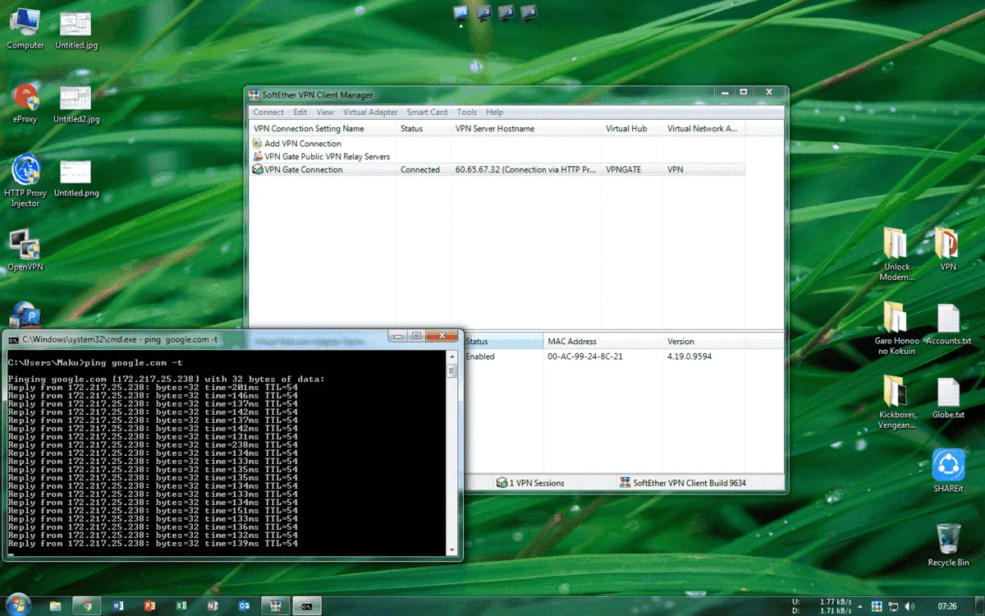Open the Untitled.jpg desktop file

pyautogui.click(x=76, y=31)
